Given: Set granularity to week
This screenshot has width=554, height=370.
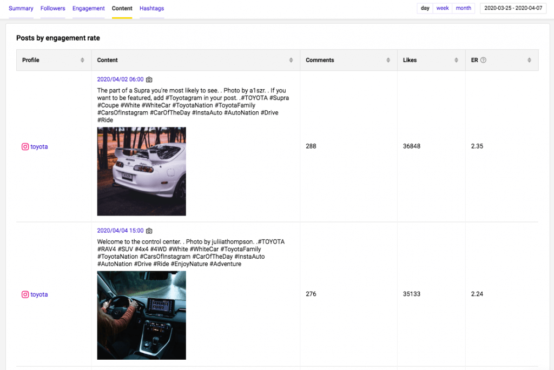Looking at the screenshot, I should 443,8.
